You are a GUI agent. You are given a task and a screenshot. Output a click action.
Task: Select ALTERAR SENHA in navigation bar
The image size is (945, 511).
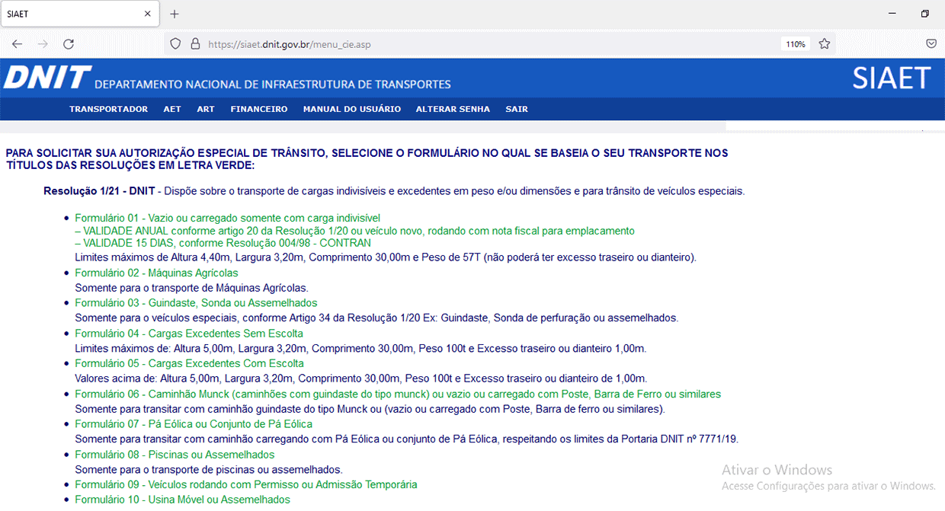[x=453, y=109]
